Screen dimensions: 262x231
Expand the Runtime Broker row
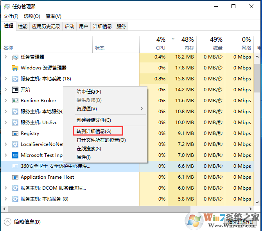point(6,101)
